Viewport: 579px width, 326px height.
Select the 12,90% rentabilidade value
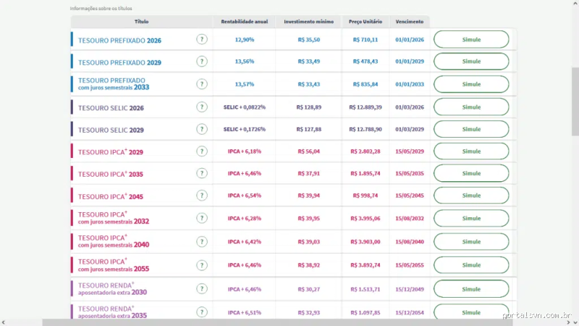pos(245,40)
